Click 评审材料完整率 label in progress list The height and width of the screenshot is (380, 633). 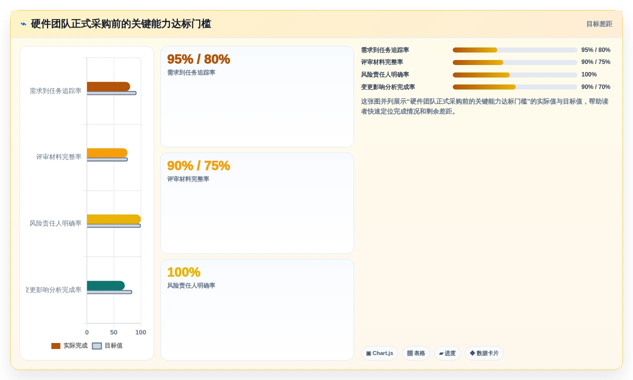coord(382,62)
